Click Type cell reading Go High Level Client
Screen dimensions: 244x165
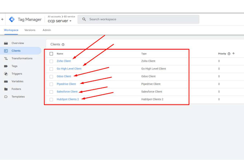(154, 69)
